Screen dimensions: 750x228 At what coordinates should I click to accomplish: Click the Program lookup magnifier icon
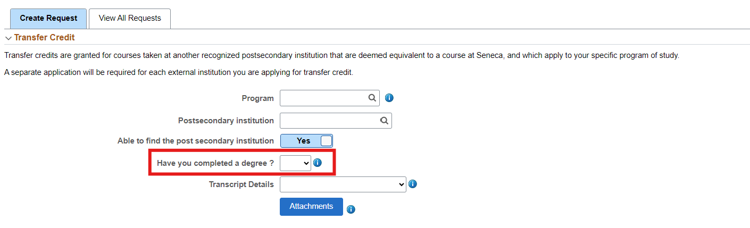[x=372, y=98]
